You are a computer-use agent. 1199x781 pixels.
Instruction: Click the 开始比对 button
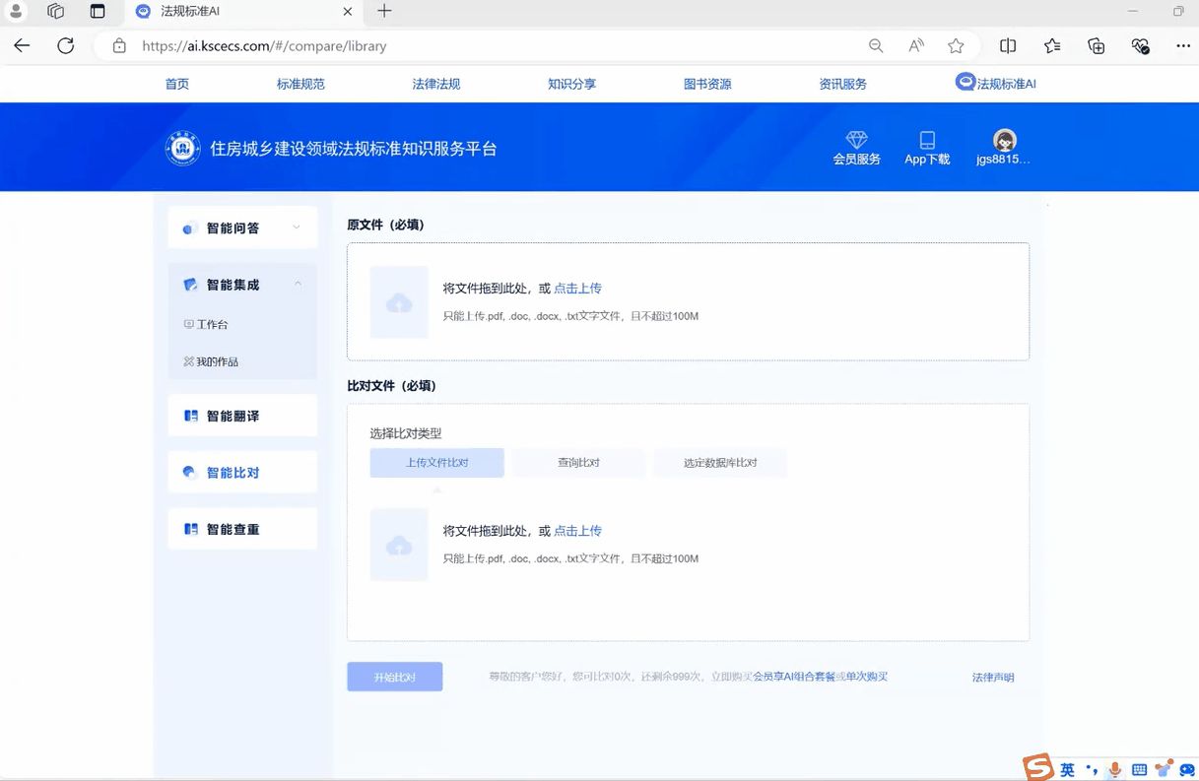coord(395,678)
